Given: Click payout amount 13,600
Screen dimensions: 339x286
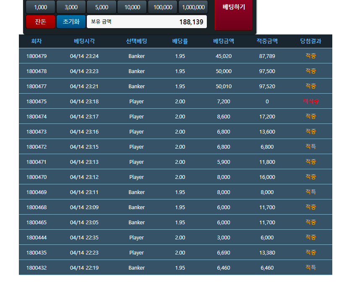Looking at the screenshot, I should (x=267, y=132).
